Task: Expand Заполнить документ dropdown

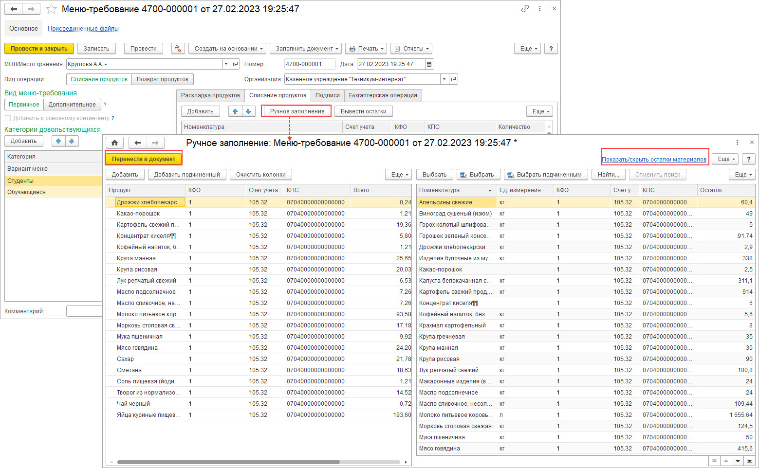Action: click(x=306, y=49)
